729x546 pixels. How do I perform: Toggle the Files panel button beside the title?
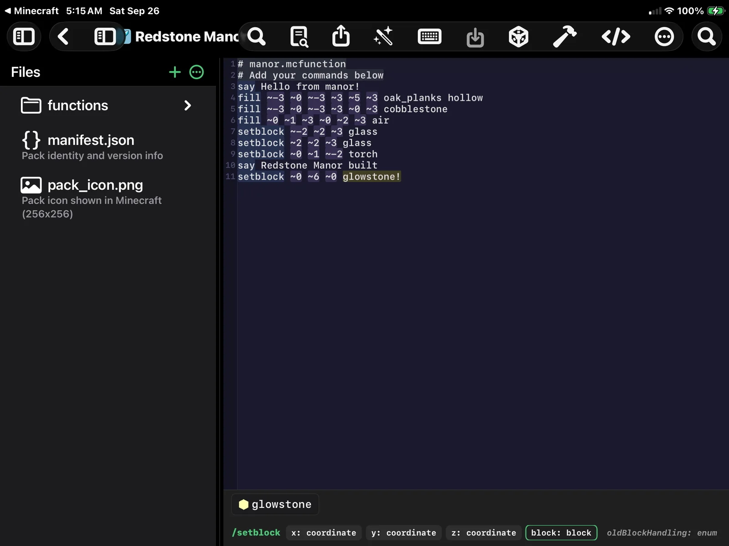pyautogui.click(x=105, y=36)
